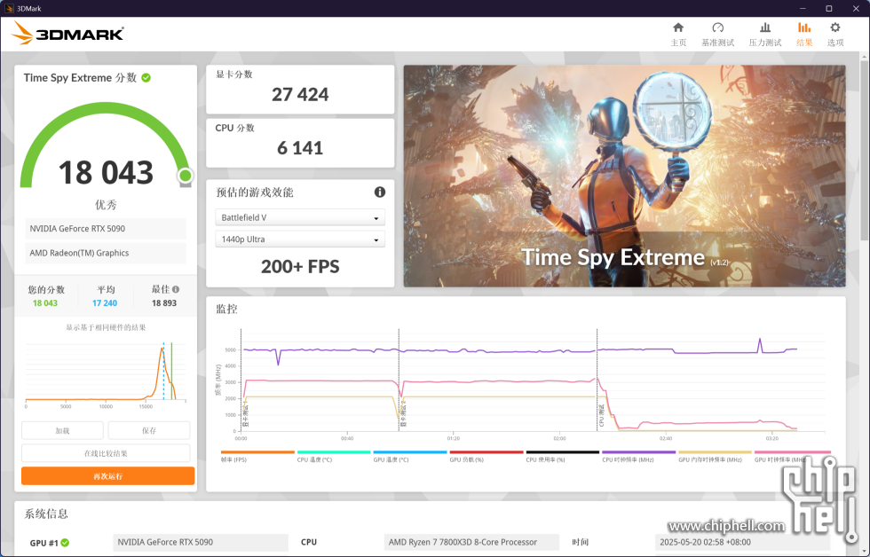
Task: Click the GPU #1 NVIDIA GeForce RTX 5090 field
Action: [201, 542]
